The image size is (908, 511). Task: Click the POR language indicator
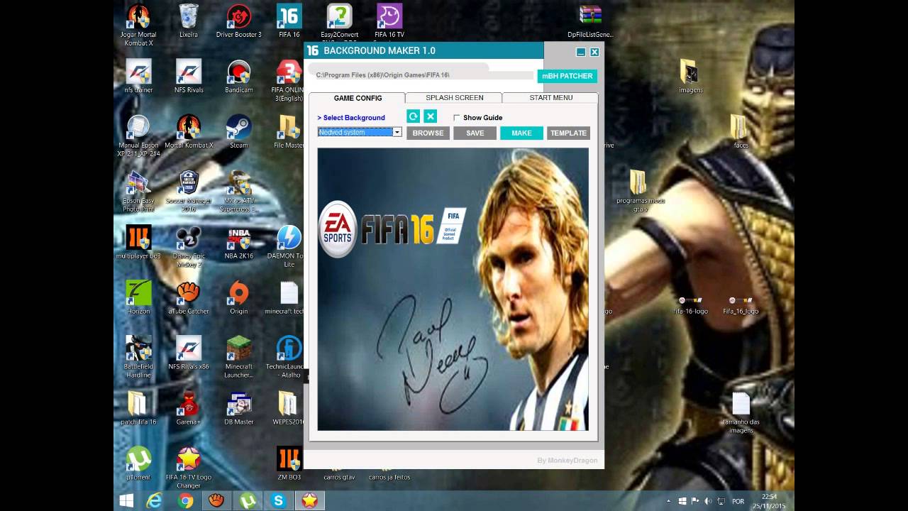point(738,502)
